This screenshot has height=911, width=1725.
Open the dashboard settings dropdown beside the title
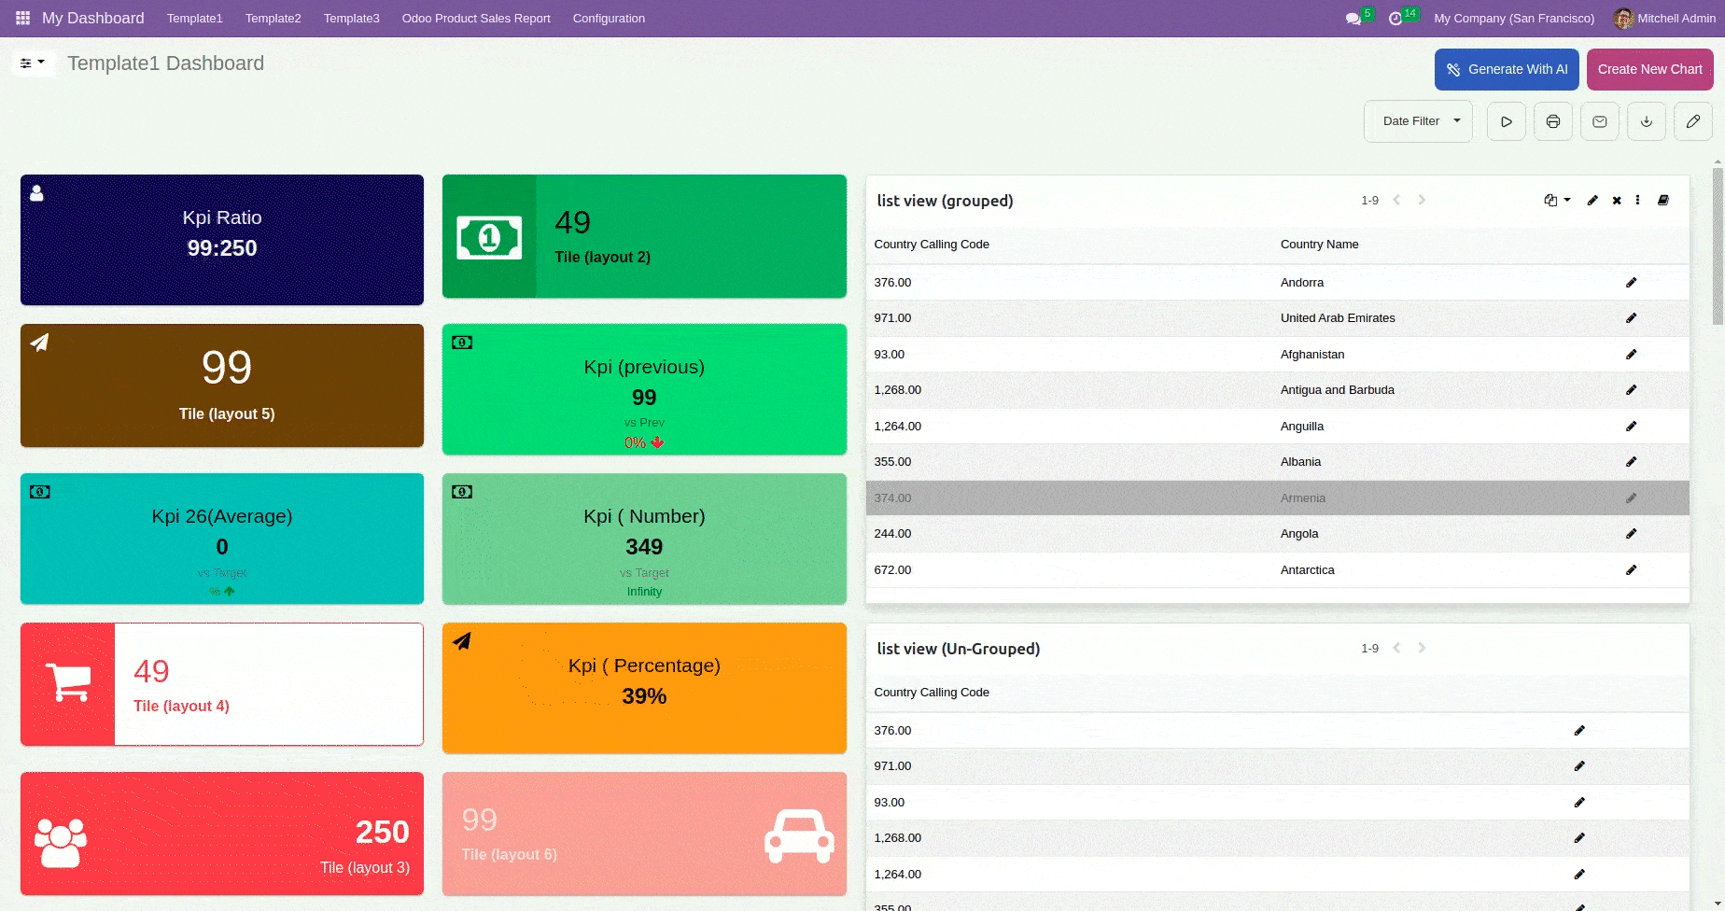pyautogui.click(x=33, y=63)
